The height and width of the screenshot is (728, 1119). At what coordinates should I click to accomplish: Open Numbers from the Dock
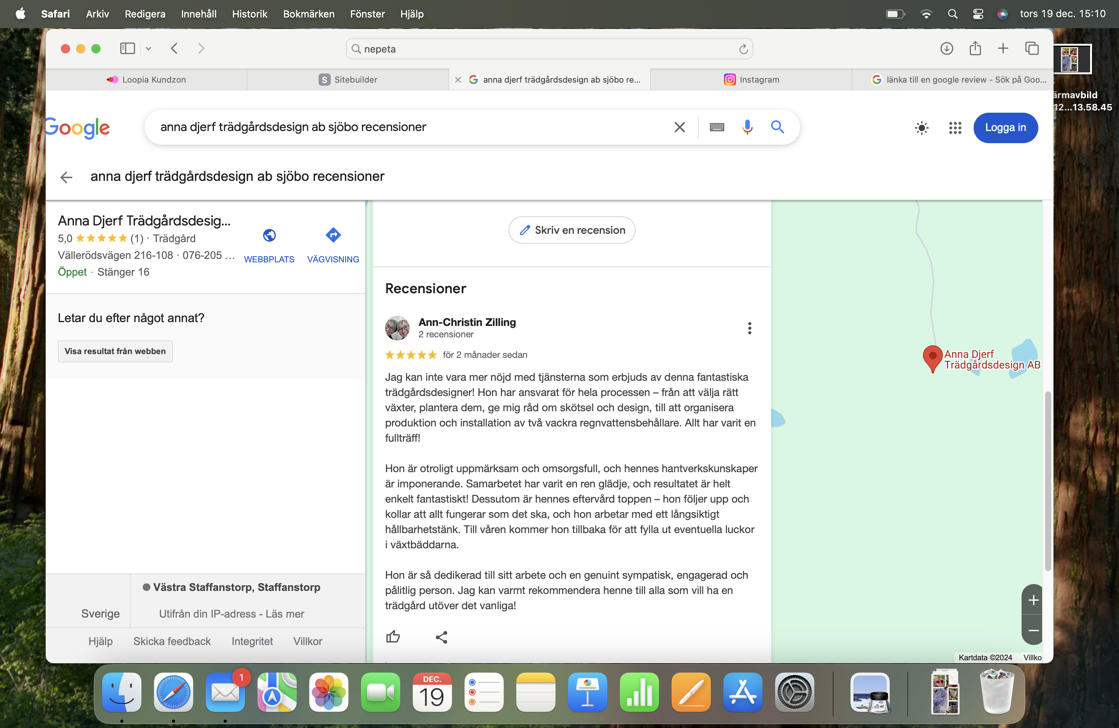point(639,692)
